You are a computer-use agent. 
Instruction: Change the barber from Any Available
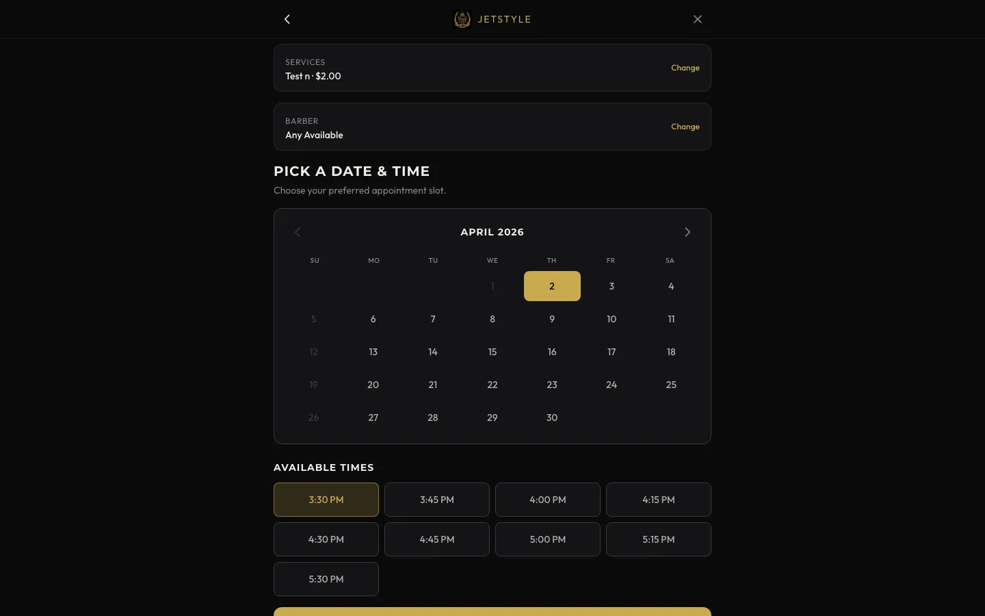[685, 127]
